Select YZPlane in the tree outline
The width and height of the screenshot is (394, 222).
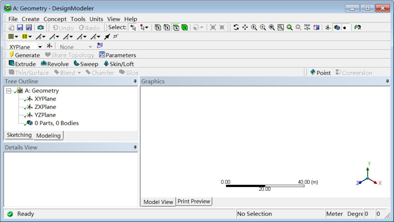(x=45, y=115)
